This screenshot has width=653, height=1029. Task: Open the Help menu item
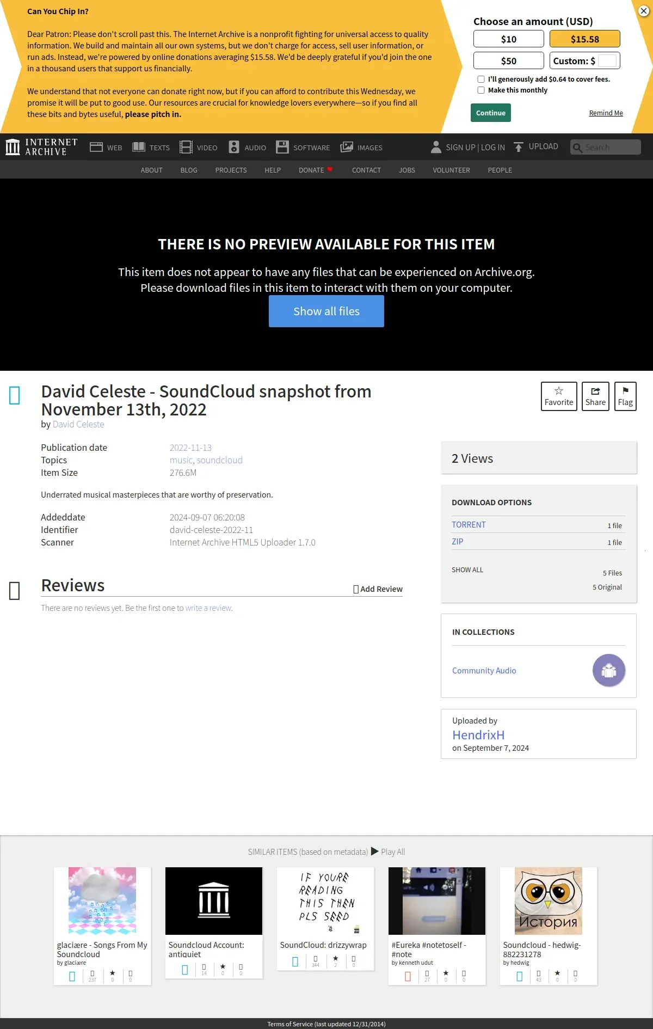pos(273,170)
